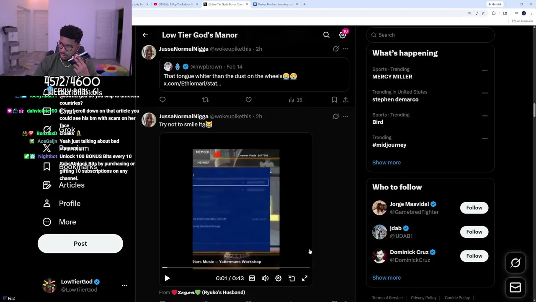Open JussaNormalNigga avatar on first post
Image resolution: width=536 pixels, height=302 pixels.
tap(149, 52)
